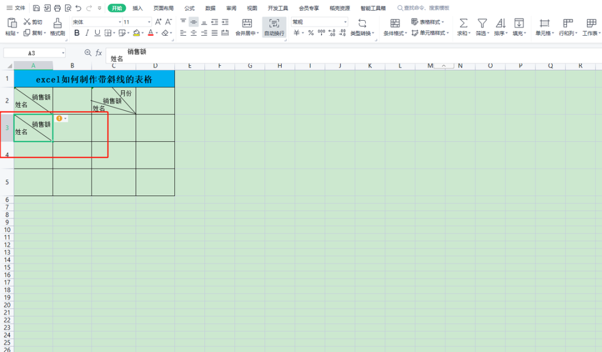The height and width of the screenshot is (352, 602).
Task: Open the font name dropdown (宋体)
Action: pyautogui.click(x=120, y=22)
